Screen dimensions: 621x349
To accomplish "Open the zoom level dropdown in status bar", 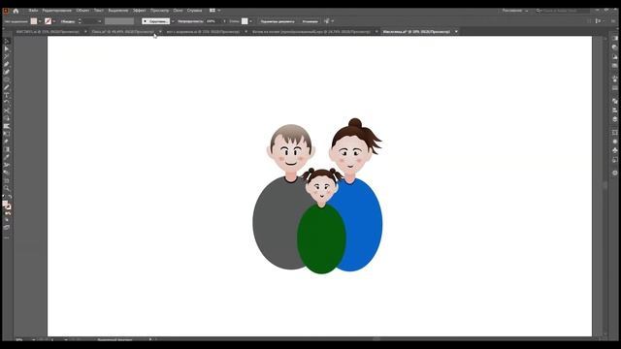I will [33, 339].
